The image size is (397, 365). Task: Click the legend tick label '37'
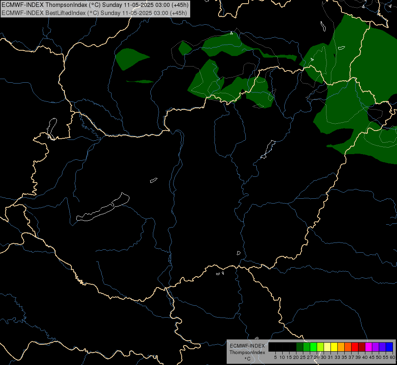(352, 357)
